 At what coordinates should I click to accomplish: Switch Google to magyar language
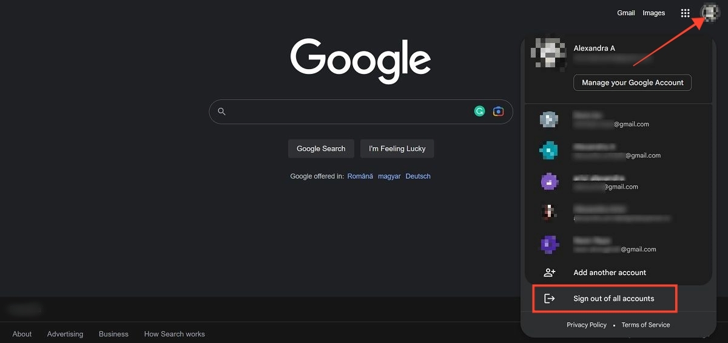[389, 176]
